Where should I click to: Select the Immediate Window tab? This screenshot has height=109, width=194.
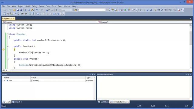click(119, 102)
